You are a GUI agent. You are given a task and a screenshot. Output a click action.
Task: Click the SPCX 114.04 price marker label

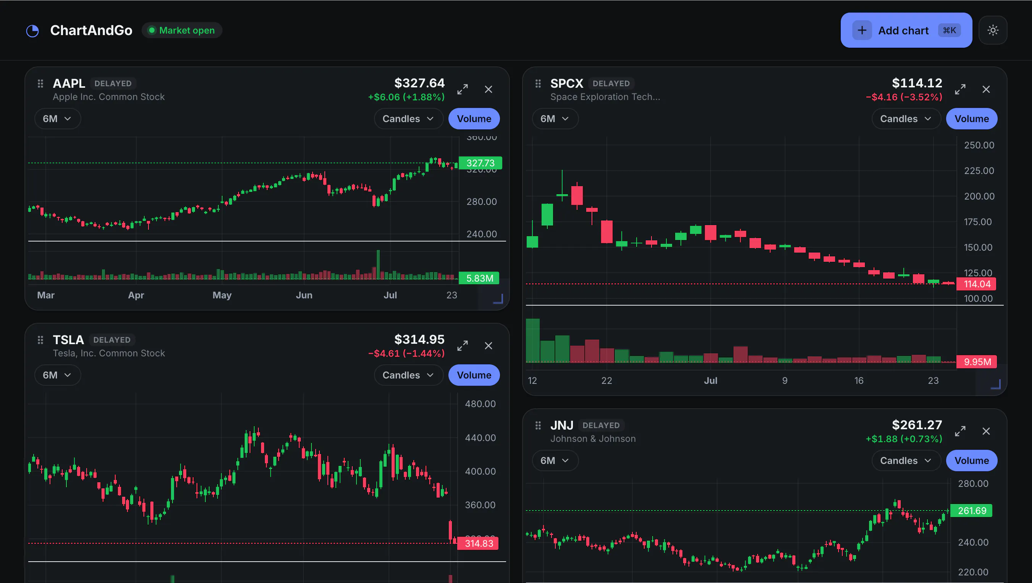tap(977, 284)
